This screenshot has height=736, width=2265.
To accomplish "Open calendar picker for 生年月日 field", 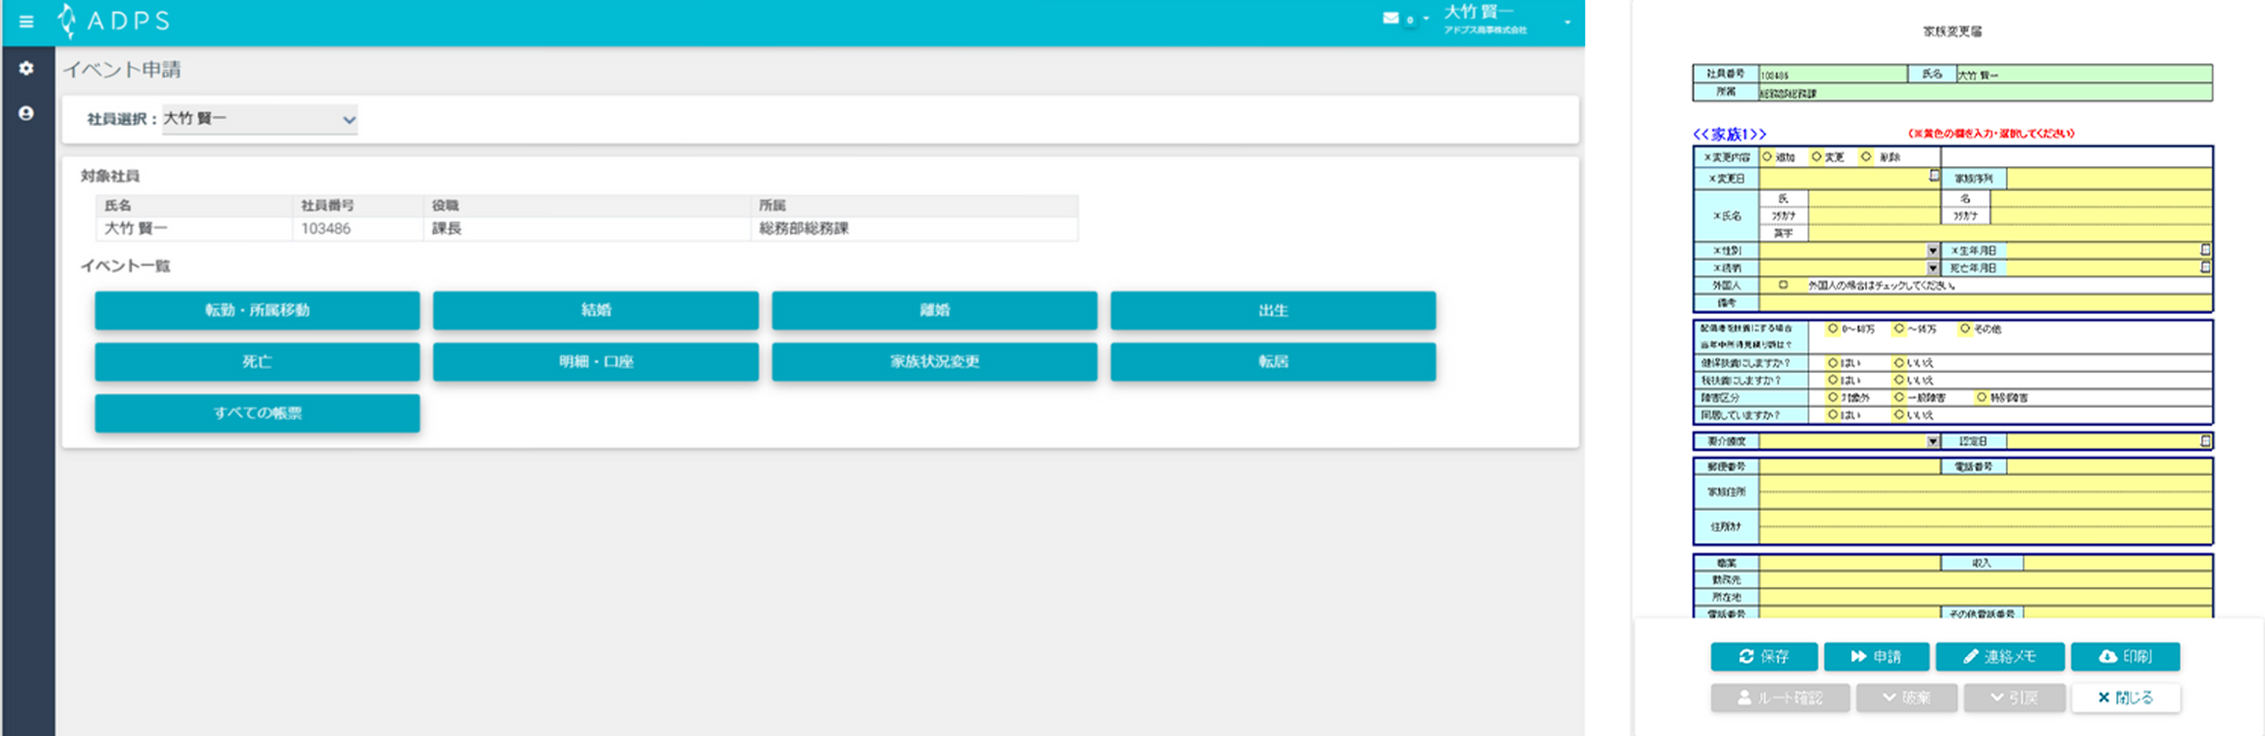I will 2205,250.
